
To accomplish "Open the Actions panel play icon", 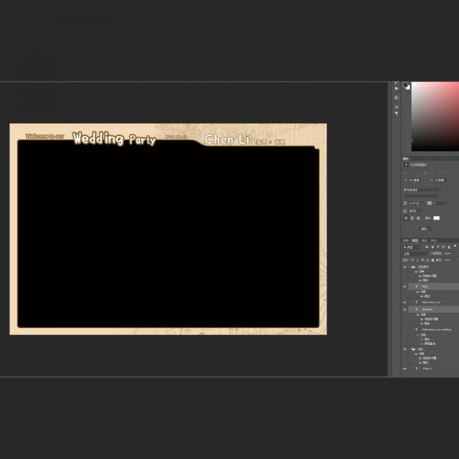I will click(x=396, y=89).
